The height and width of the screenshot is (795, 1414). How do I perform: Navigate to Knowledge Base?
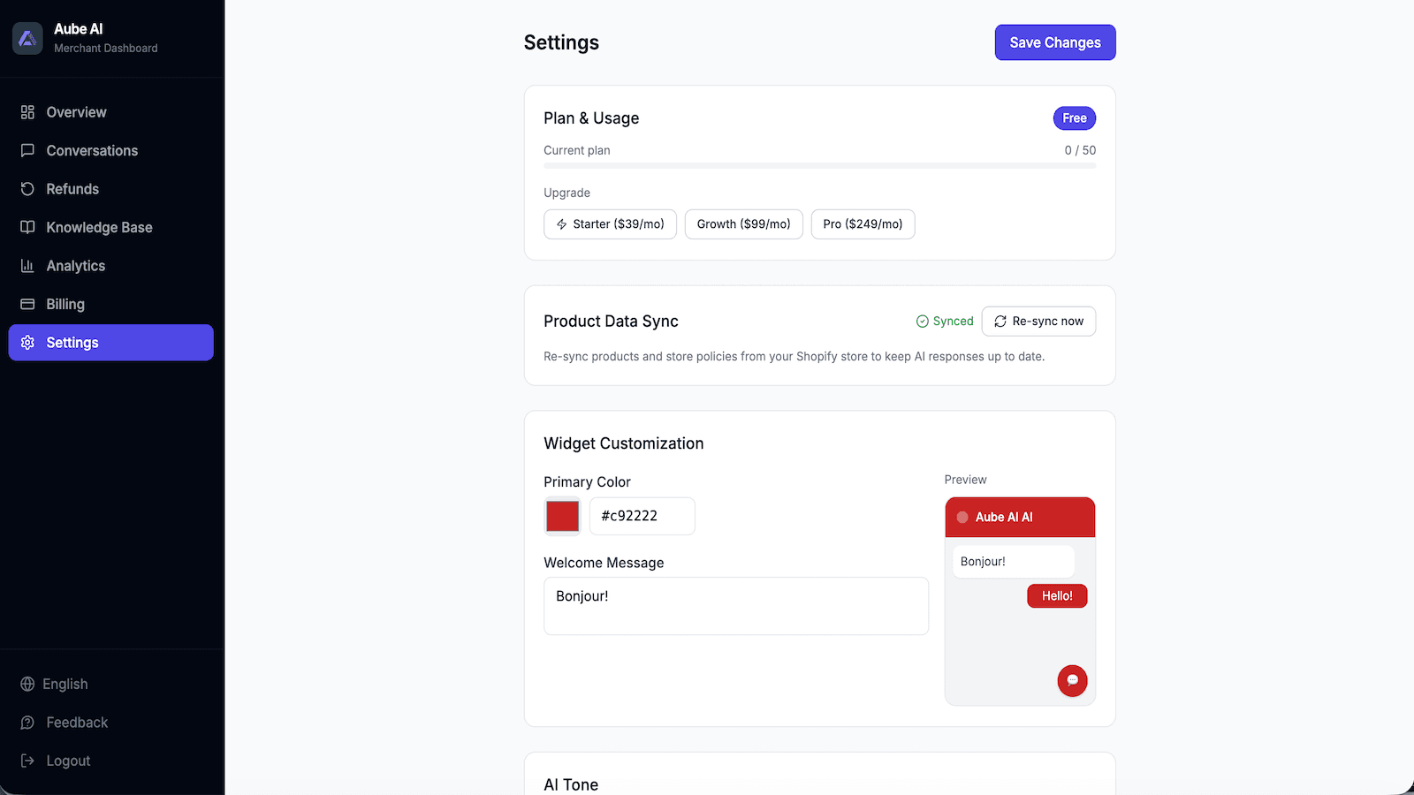tap(111, 227)
